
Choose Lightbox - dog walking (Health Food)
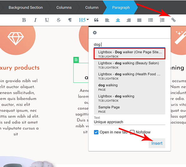130,76
